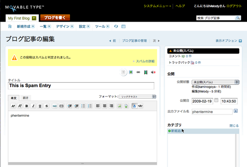The image size is (247, 167).
Task: Select the link entry type icon
Action: point(138,72)
